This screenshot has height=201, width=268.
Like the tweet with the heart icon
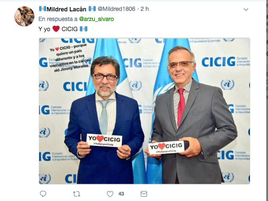coord(110,194)
